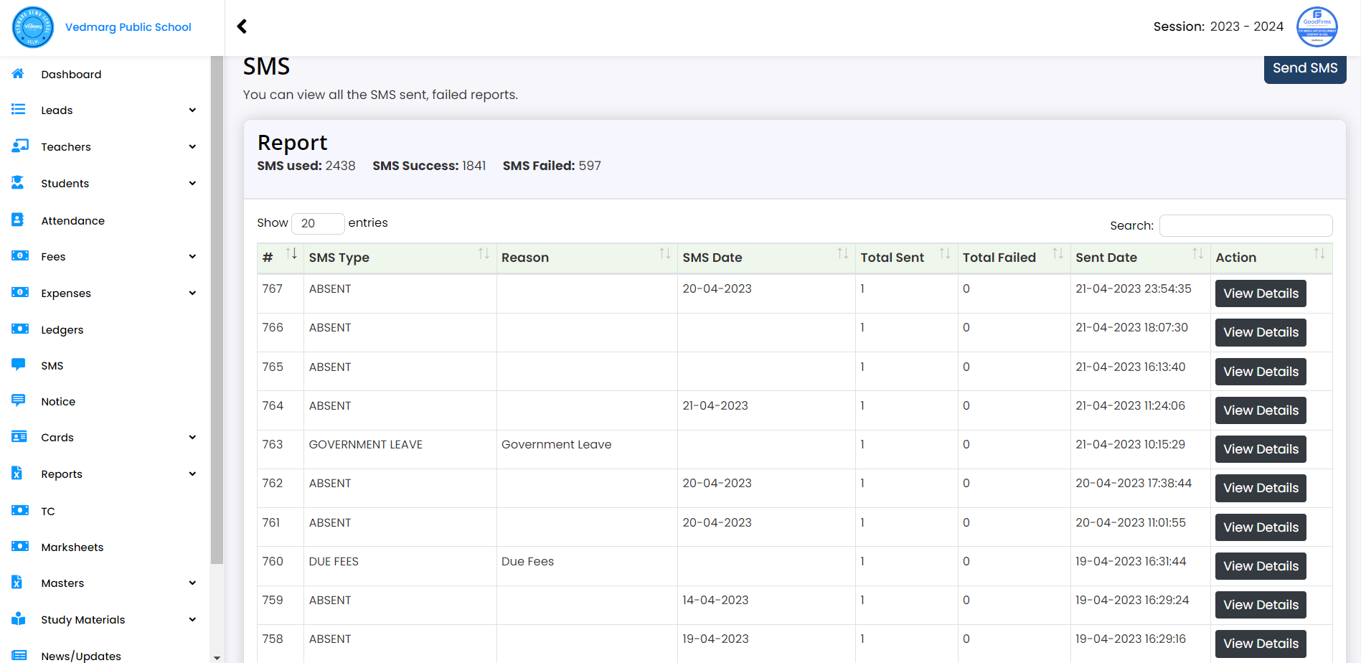Expand the Students menu
The image size is (1361, 663).
[192, 183]
